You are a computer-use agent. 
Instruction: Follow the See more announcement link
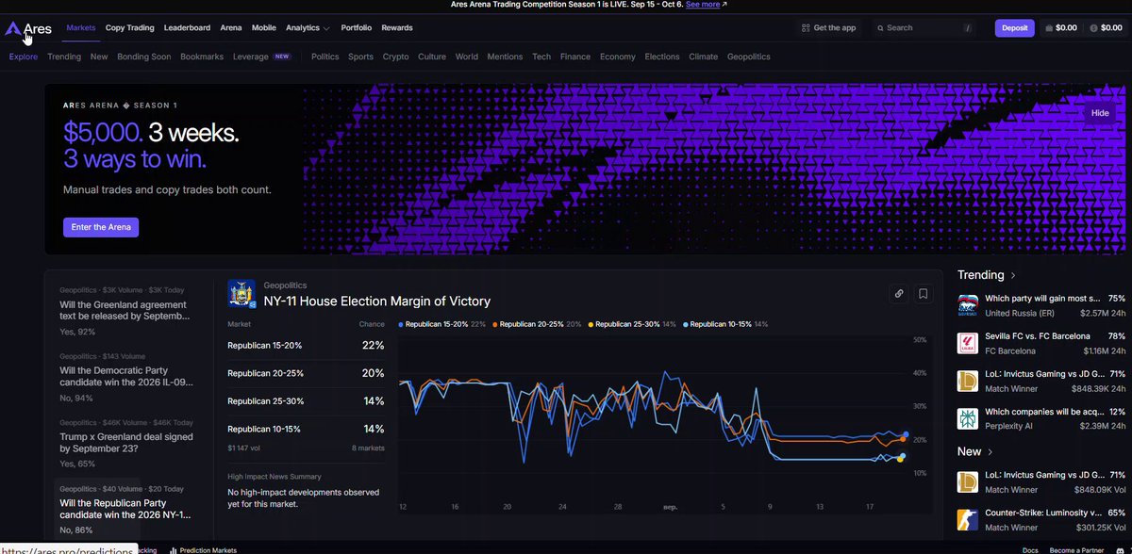(702, 5)
